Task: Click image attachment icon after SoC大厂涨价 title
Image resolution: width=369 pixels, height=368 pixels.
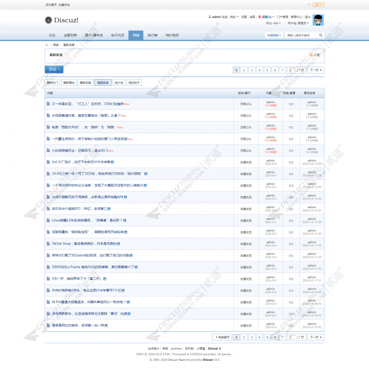Action: 112,162
